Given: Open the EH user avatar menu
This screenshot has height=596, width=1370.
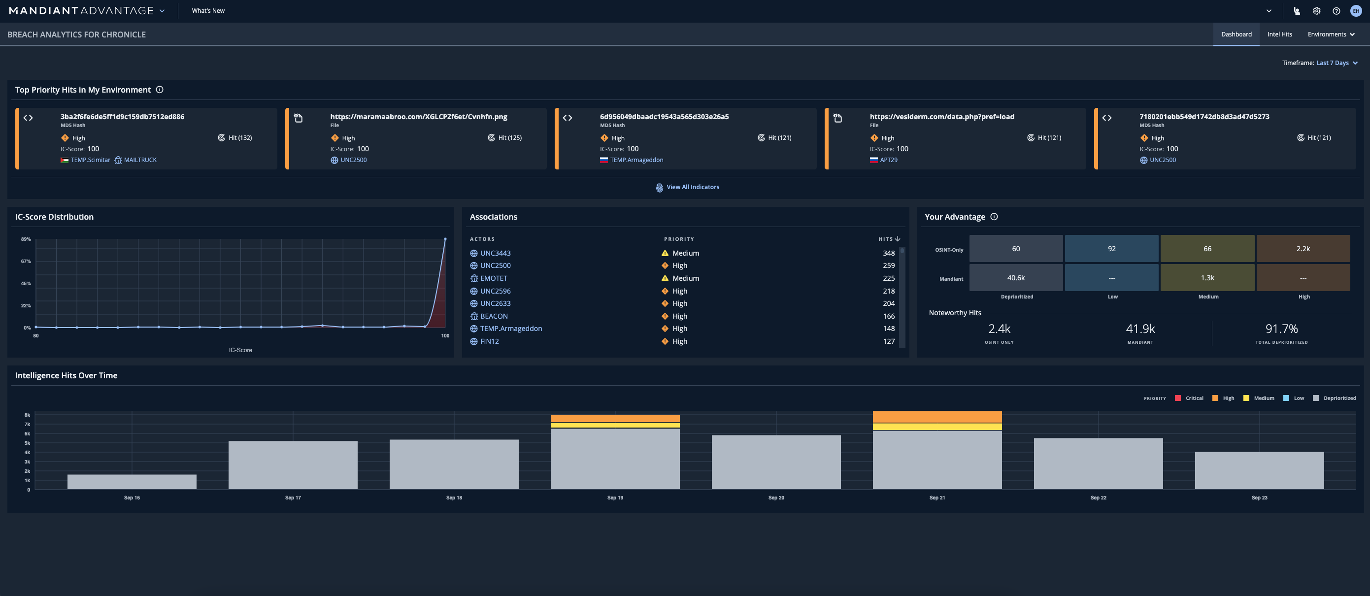Looking at the screenshot, I should coord(1356,11).
